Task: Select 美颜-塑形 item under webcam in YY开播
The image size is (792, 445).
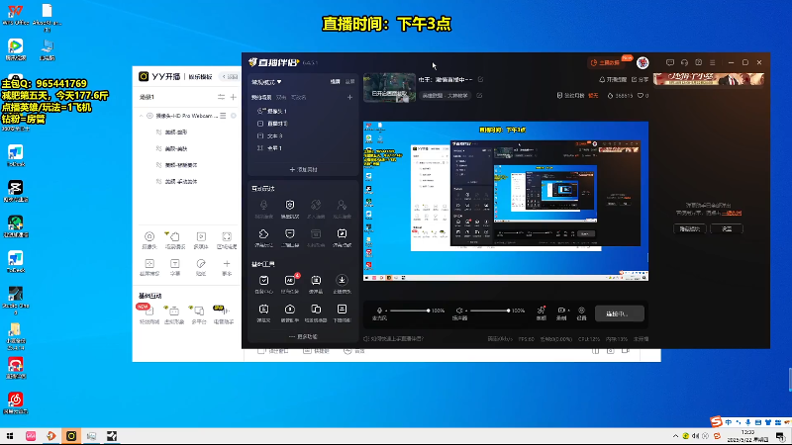Action: tap(176, 133)
